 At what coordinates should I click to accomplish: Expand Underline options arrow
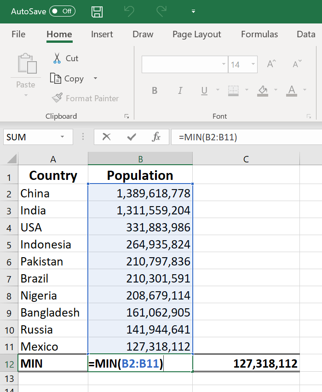coord(218,90)
